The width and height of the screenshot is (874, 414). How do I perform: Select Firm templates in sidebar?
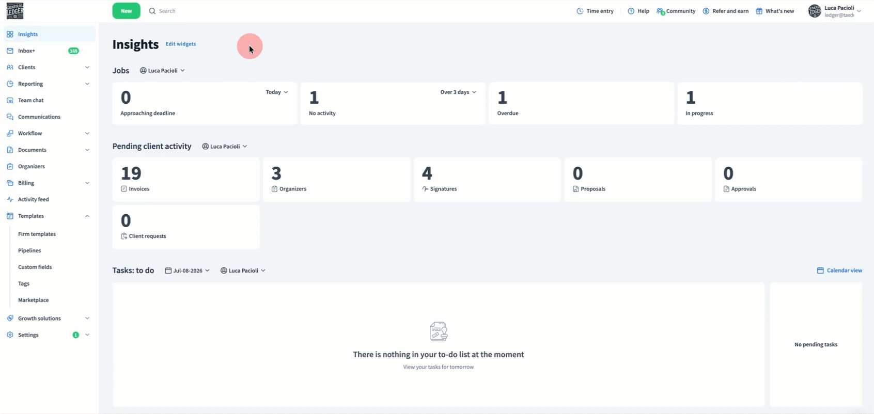click(x=37, y=234)
